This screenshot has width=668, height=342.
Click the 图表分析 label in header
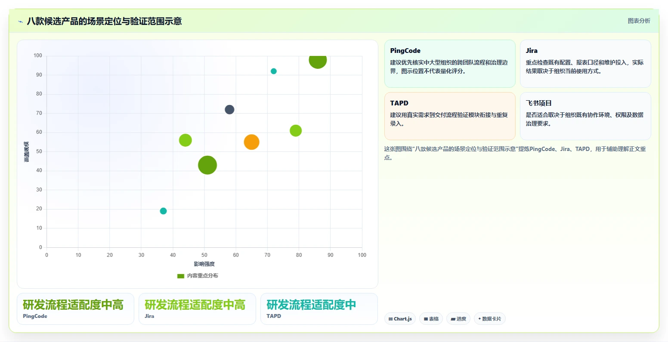639,21
